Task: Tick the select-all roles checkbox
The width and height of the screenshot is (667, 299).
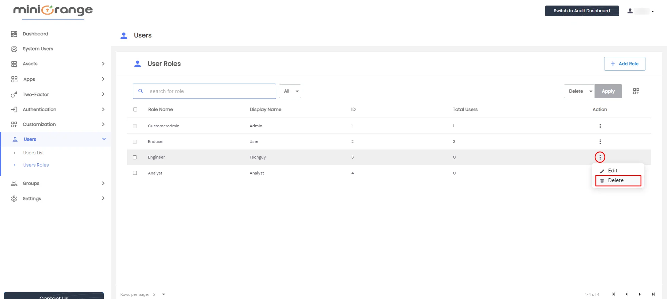Action: 135,109
